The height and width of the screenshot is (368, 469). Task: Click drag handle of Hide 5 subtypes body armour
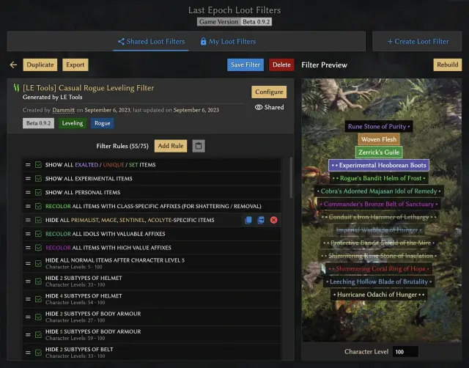point(28,334)
